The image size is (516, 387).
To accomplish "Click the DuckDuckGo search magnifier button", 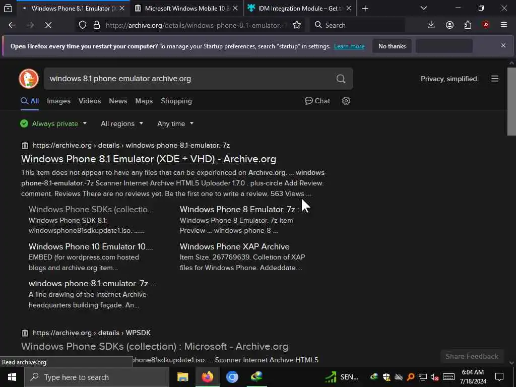I will pyautogui.click(x=341, y=79).
